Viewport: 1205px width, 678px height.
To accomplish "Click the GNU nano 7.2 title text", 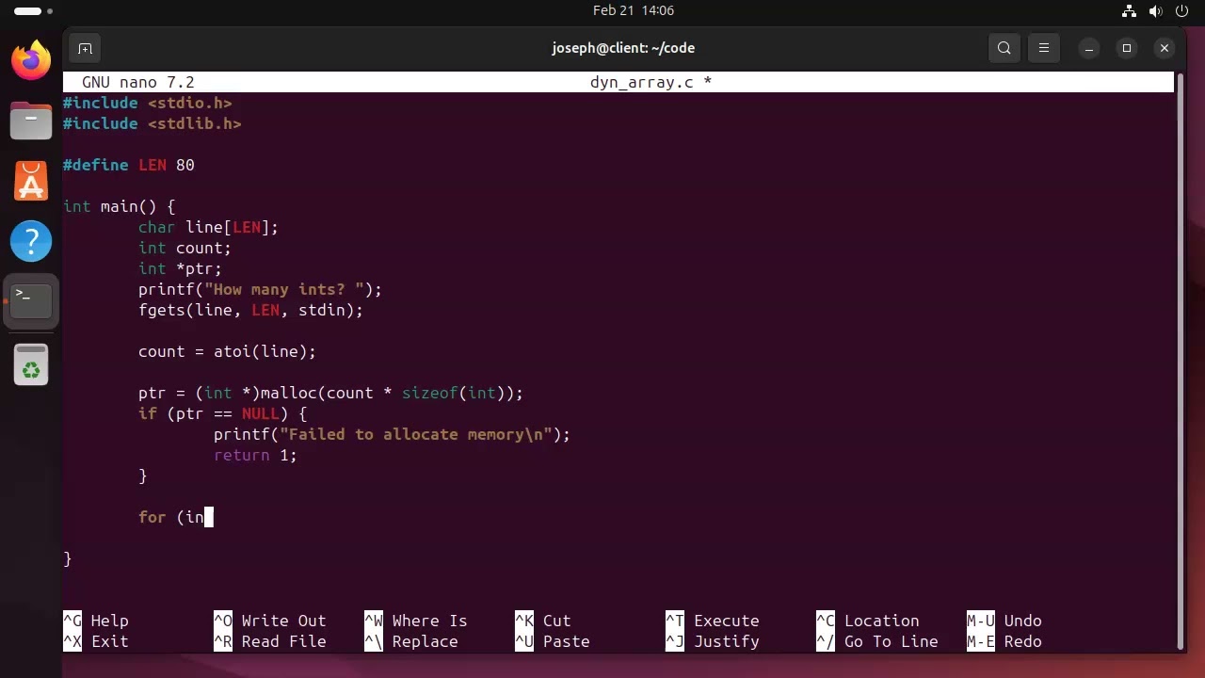I will [138, 83].
